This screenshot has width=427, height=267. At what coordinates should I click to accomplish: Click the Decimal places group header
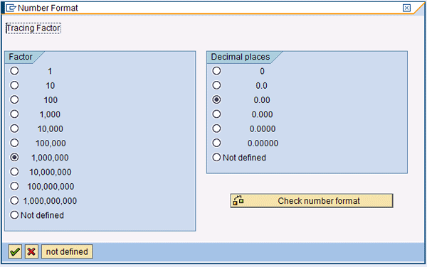[x=241, y=57]
